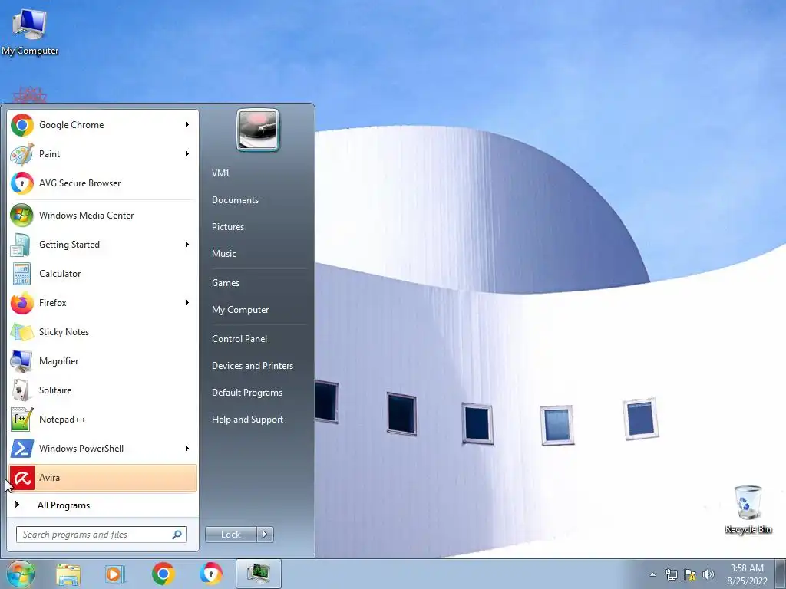Open Devices and Printers

252,366
